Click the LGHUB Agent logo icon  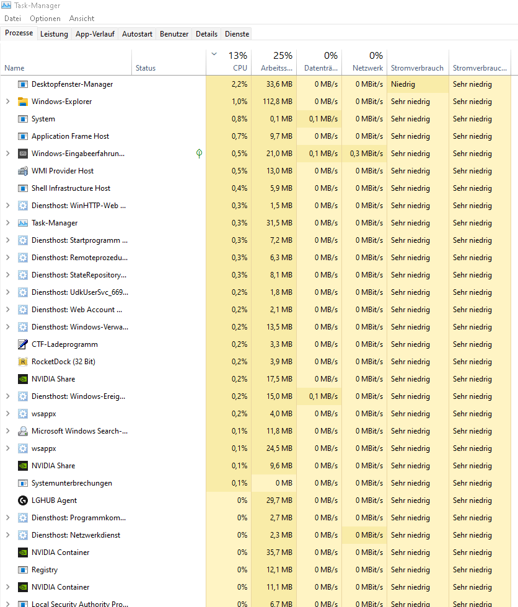tap(23, 500)
